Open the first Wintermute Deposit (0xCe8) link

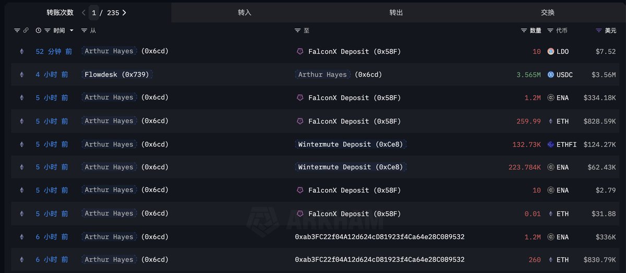(350, 144)
